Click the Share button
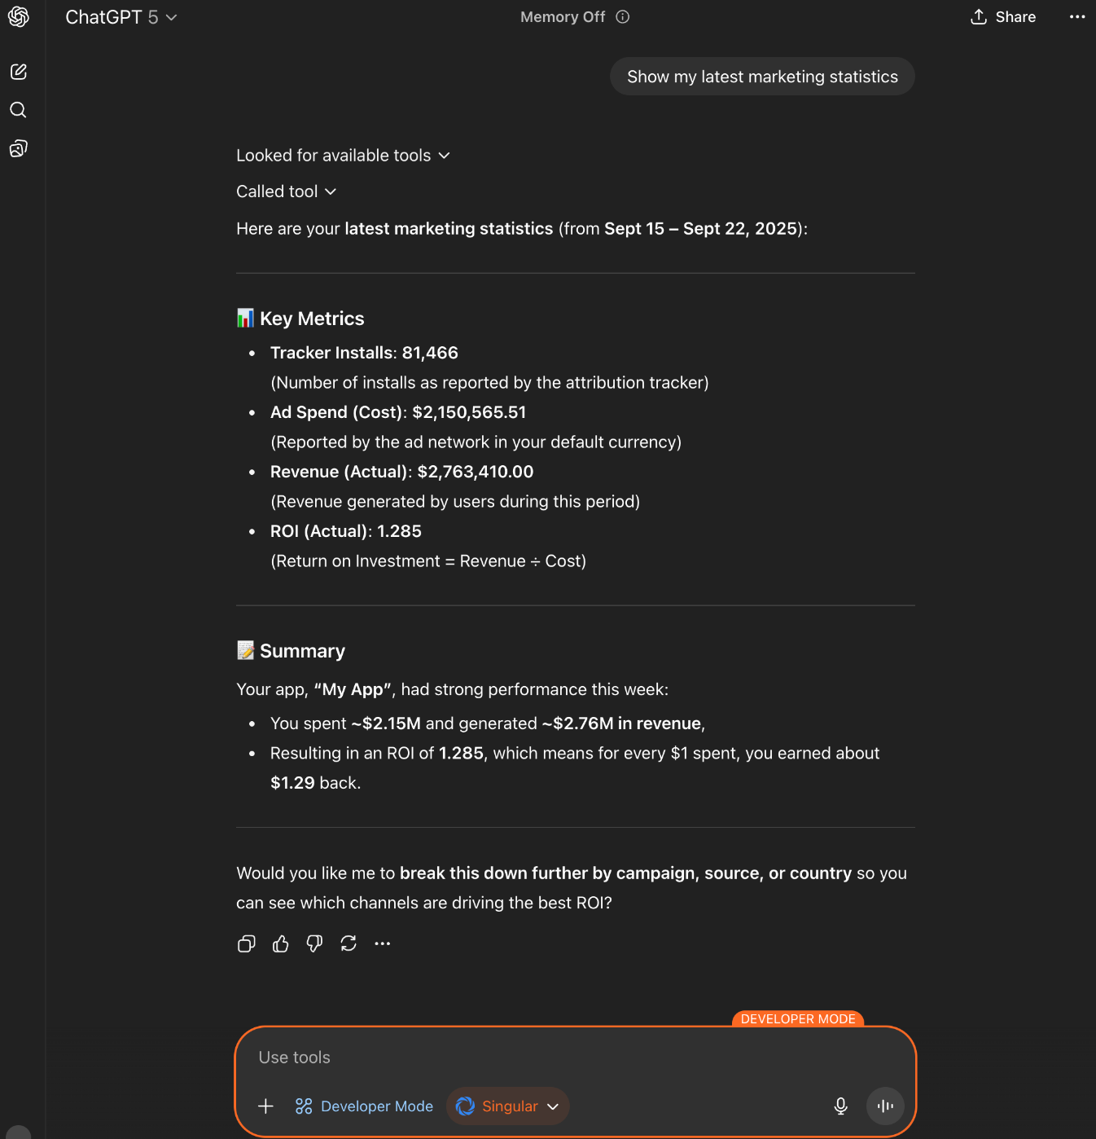Screen dimensions: 1096x1139 pos(1002,16)
